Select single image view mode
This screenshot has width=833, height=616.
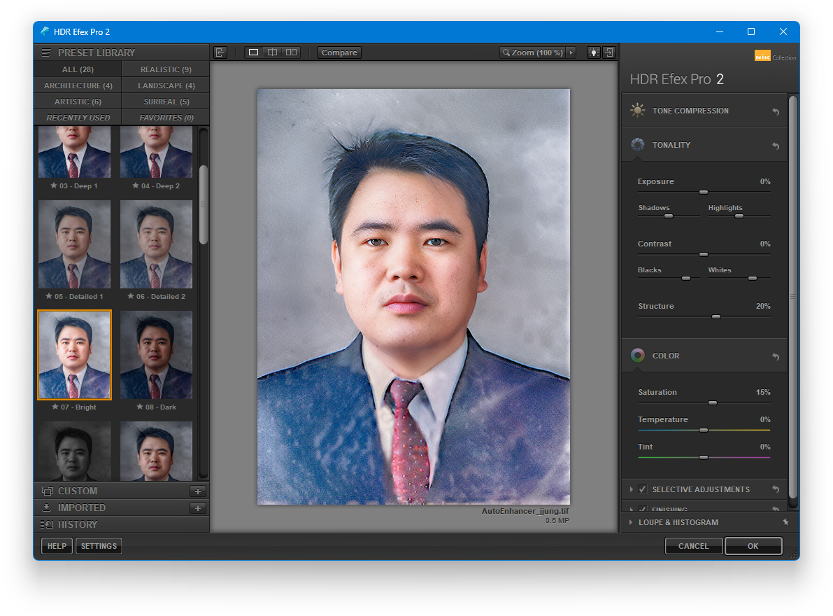point(253,52)
